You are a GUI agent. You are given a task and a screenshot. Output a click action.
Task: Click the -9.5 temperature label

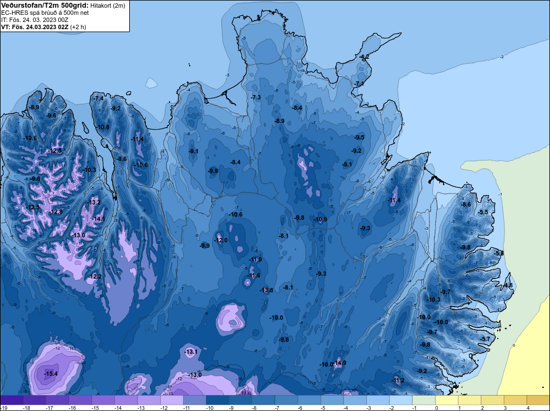coord(359,137)
